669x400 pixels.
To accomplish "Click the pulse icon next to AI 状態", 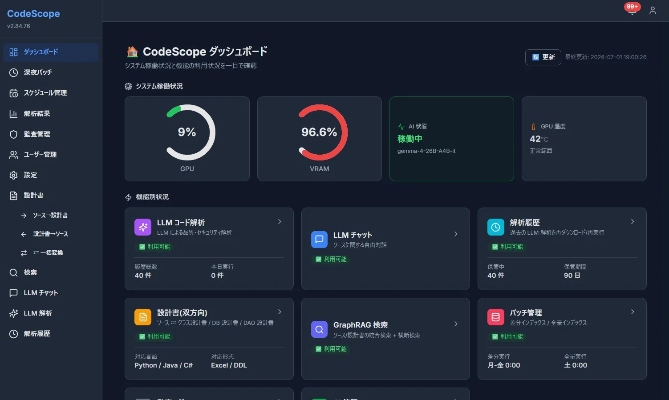I will coord(401,127).
